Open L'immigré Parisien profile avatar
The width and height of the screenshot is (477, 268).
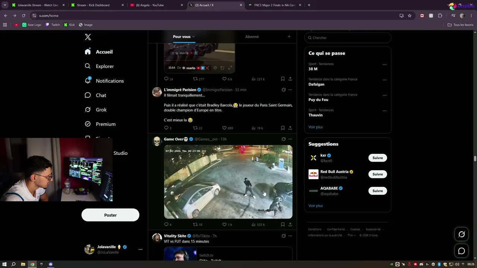157,92
